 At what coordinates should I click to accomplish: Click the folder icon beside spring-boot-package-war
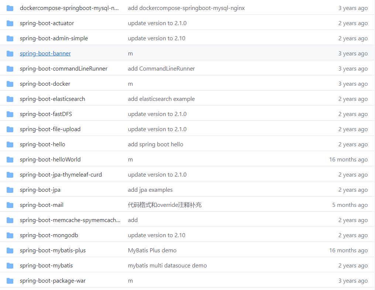(x=10, y=281)
